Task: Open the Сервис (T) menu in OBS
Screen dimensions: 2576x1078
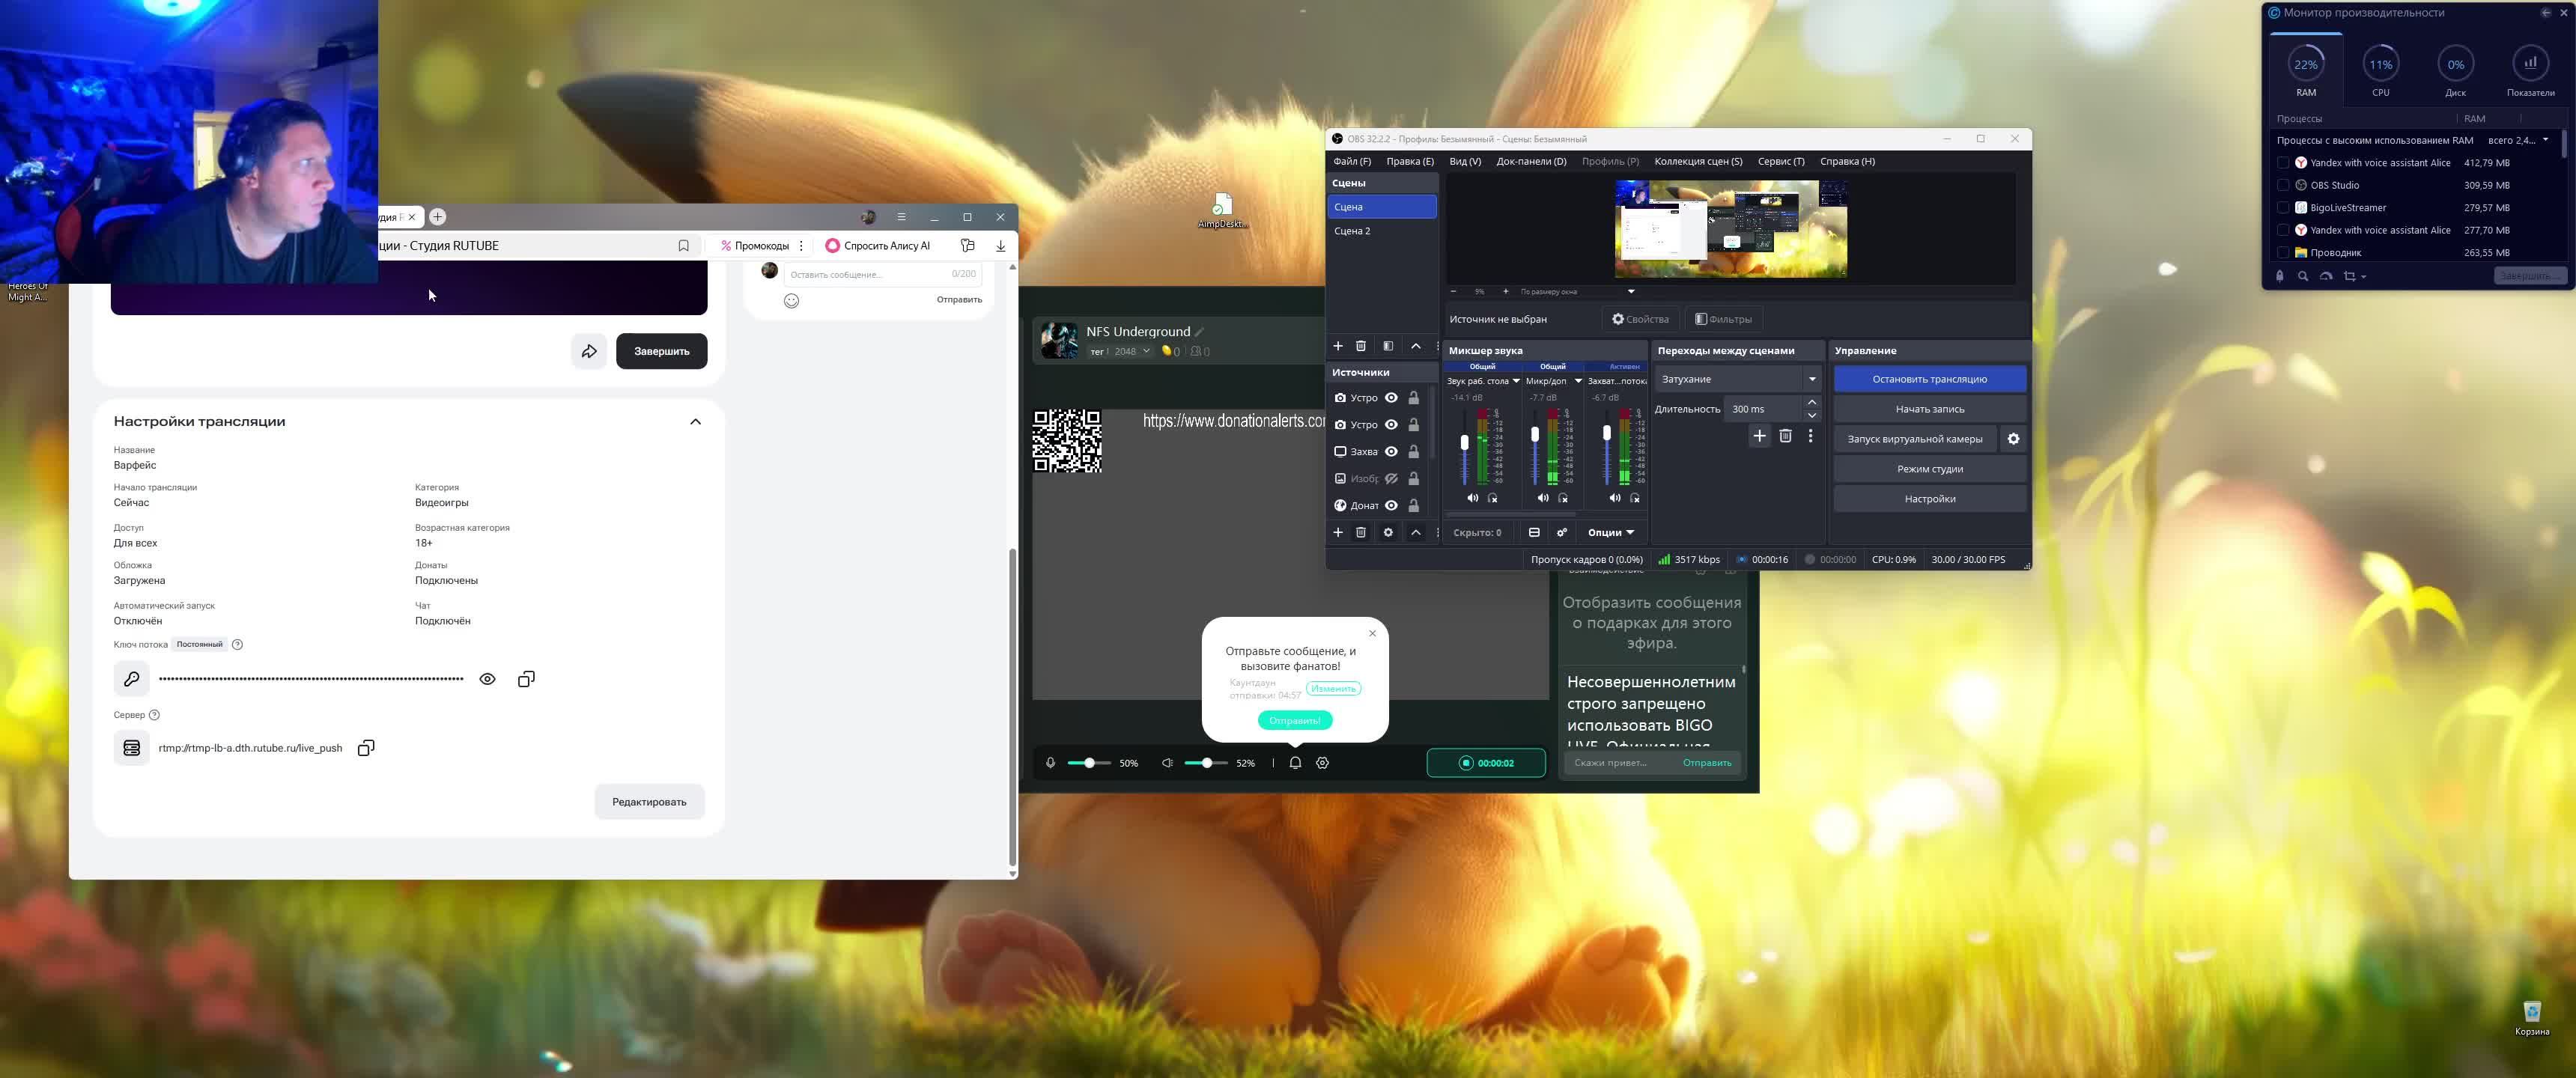Action: (x=1781, y=161)
